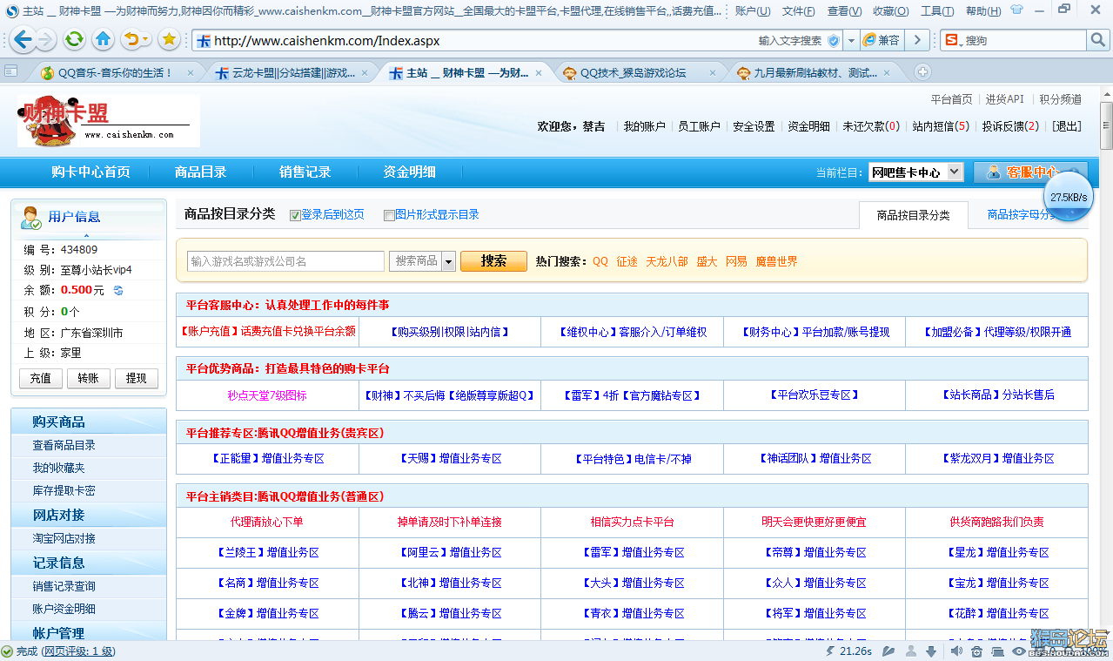This screenshot has height=661, width=1113.
Task: Click the balance refresh icon beside 0.500元
Action: pos(118,290)
